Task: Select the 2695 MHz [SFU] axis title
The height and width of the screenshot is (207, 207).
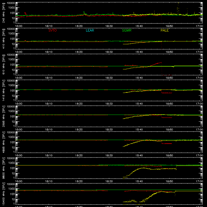Action: [x=4, y=116]
